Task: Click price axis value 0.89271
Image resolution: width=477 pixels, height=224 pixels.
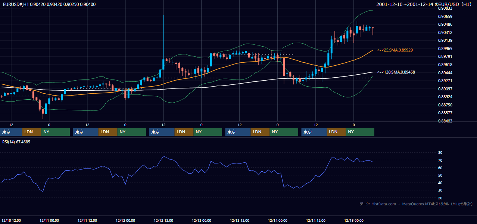Action: click(x=445, y=81)
